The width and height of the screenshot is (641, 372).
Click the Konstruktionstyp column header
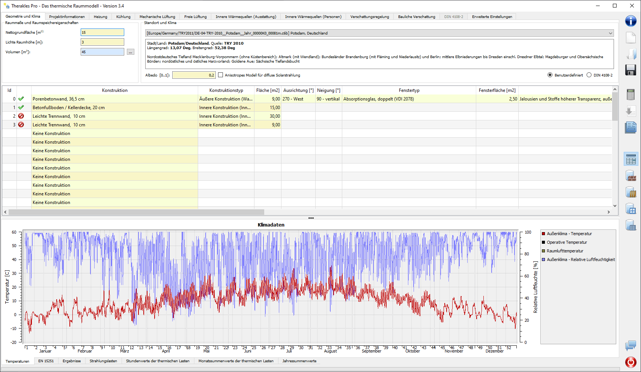226,90
